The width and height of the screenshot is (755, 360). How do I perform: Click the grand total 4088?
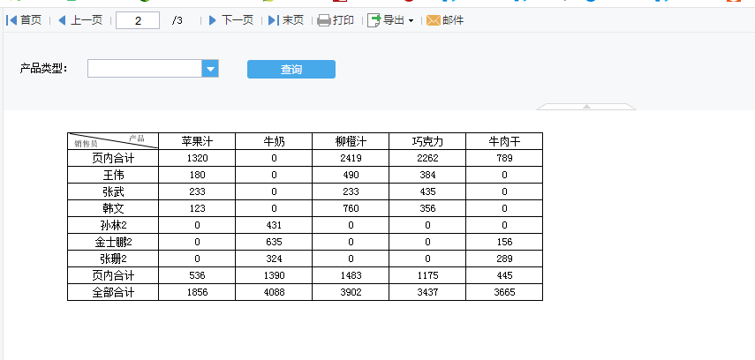click(x=274, y=292)
